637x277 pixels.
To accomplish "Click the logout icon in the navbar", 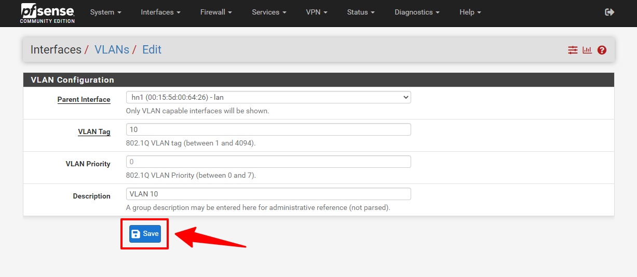I will (610, 12).
